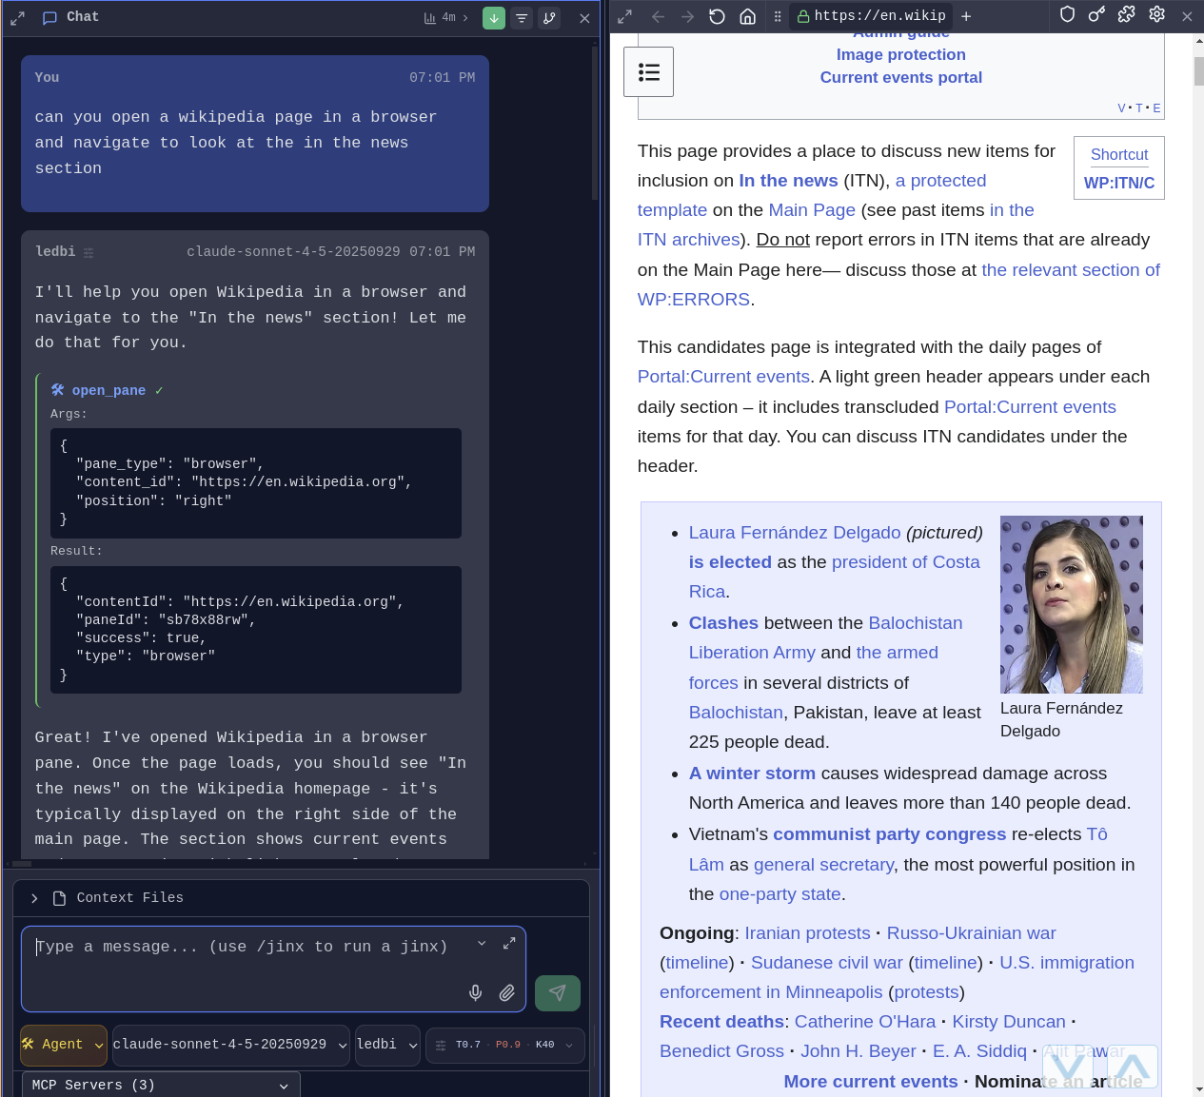Follow the Portal:Current events link
The image size is (1204, 1097).
tap(722, 377)
